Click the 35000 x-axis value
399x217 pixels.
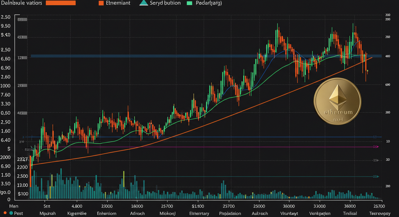pyautogui.click(x=288, y=206)
